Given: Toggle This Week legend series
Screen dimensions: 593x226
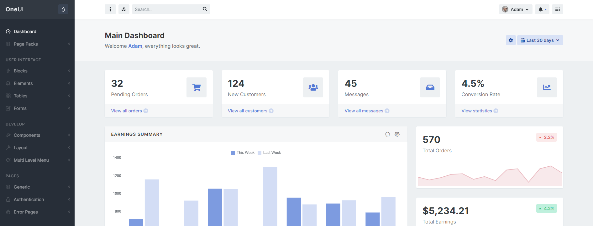Looking at the screenshot, I should click(243, 153).
